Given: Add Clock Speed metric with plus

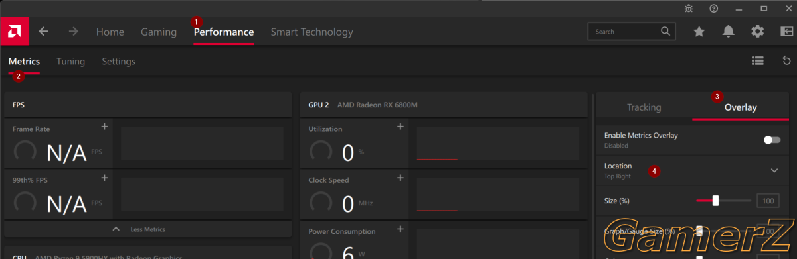Looking at the screenshot, I should [x=400, y=178].
